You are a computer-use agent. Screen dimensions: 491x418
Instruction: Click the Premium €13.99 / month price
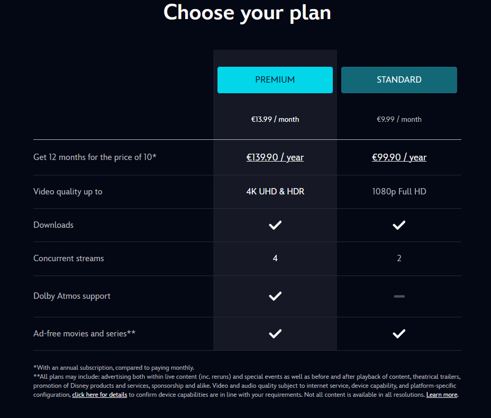point(275,120)
